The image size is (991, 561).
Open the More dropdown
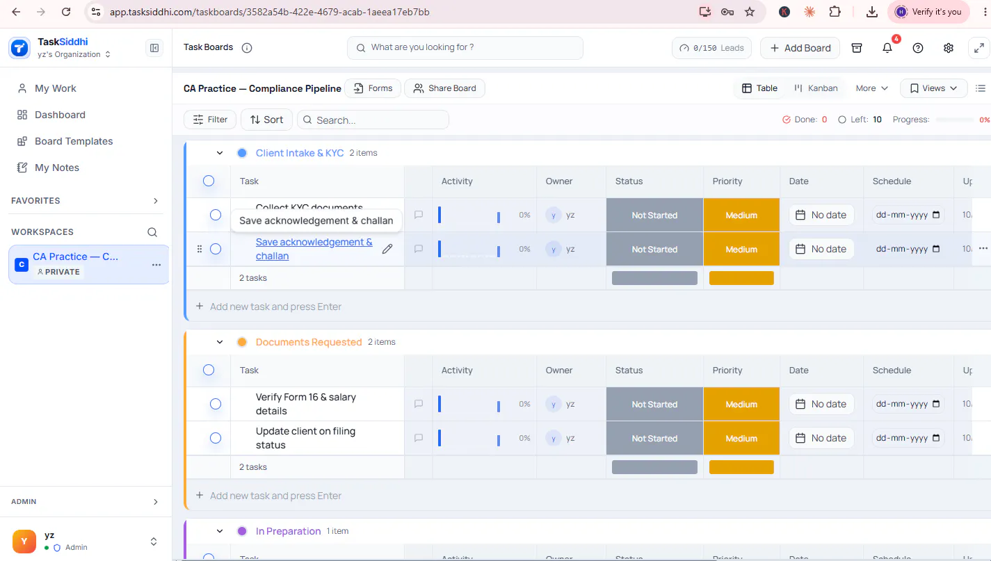[x=871, y=88]
